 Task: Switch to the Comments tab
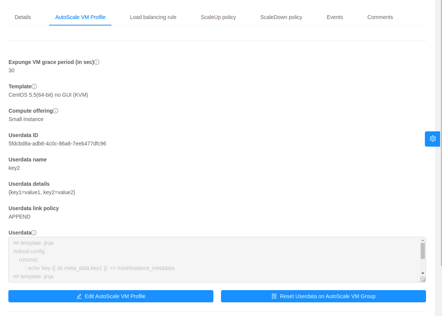380,17
